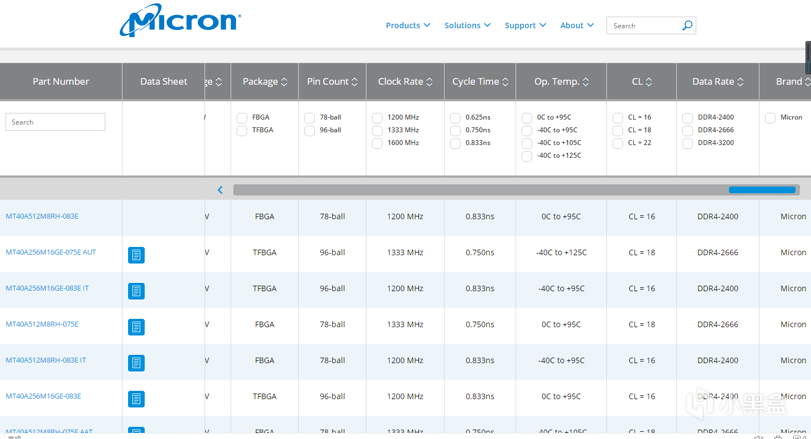811x439 pixels.
Task: Click the left scroll arrow above table
Action: (220, 190)
